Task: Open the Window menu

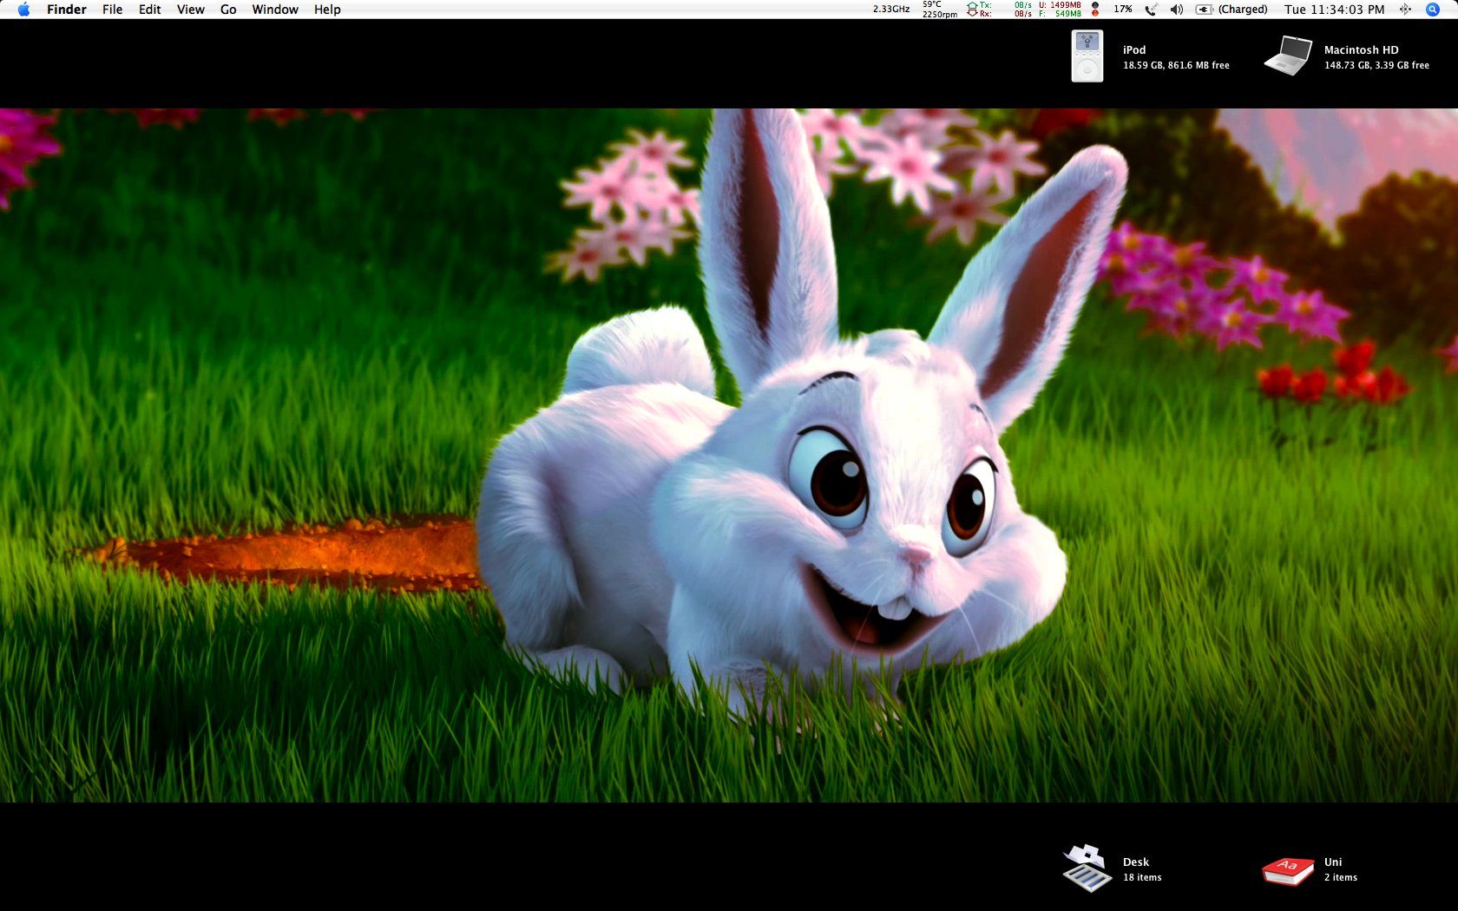Action: [x=275, y=10]
